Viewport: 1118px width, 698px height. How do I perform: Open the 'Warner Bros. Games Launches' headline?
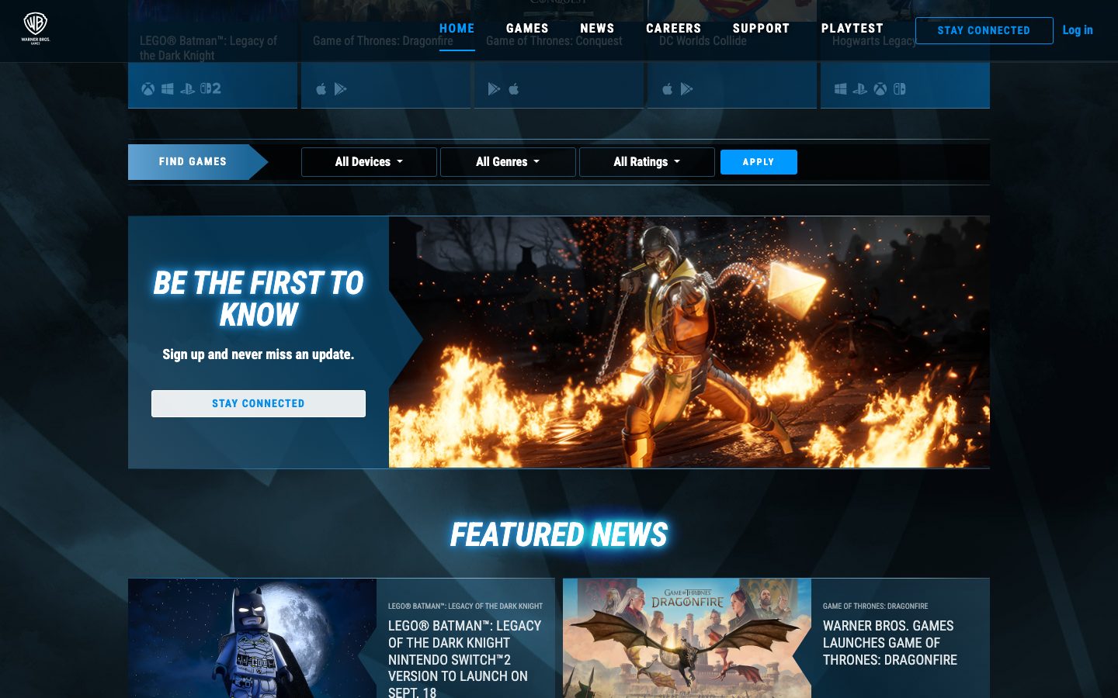click(x=890, y=643)
